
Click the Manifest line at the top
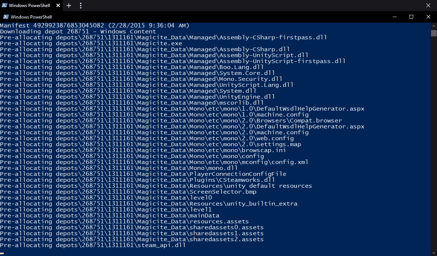click(94, 26)
